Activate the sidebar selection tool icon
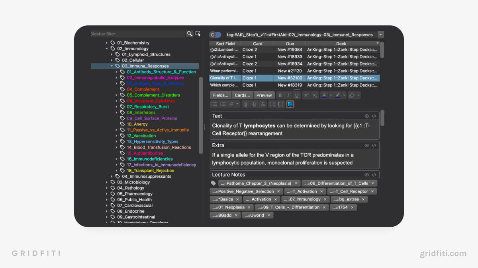The width and height of the screenshot is (478, 268). click(x=198, y=34)
